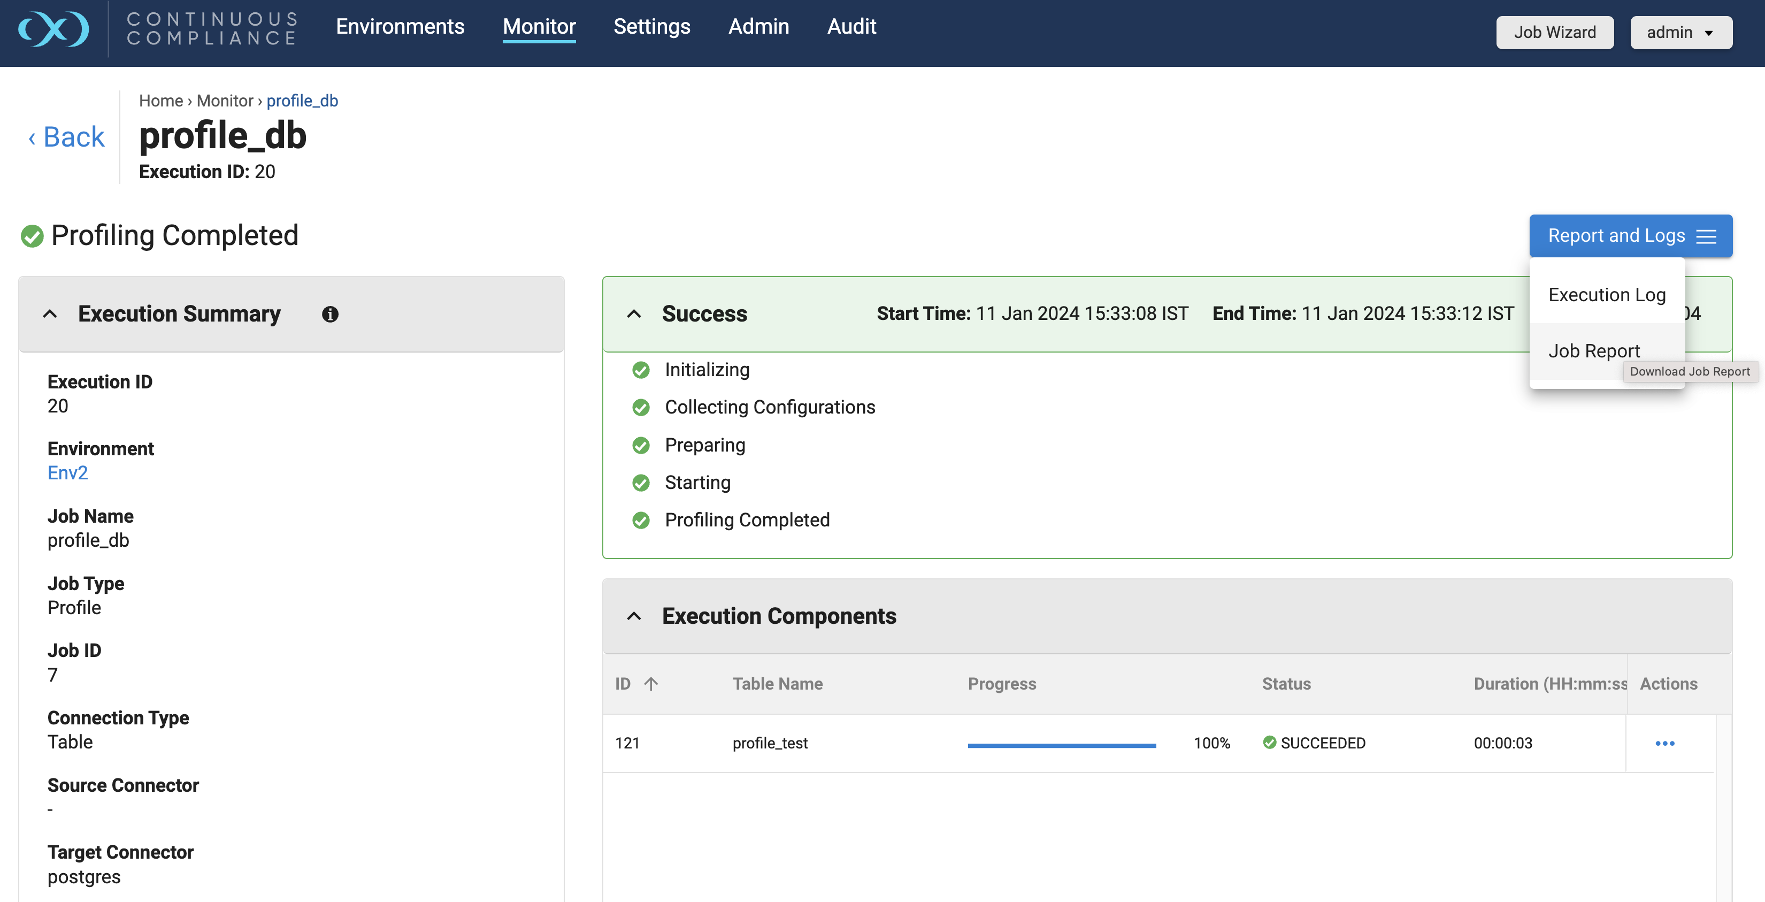Open the Audit navigation tab
The width and height of the screenshot is (1765, 902).
[x=851, y=26]
